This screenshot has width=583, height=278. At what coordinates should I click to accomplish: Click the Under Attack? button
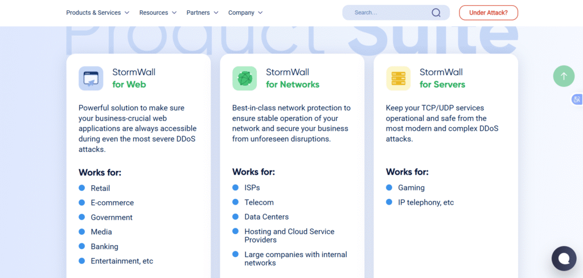[x=488, y=13]
